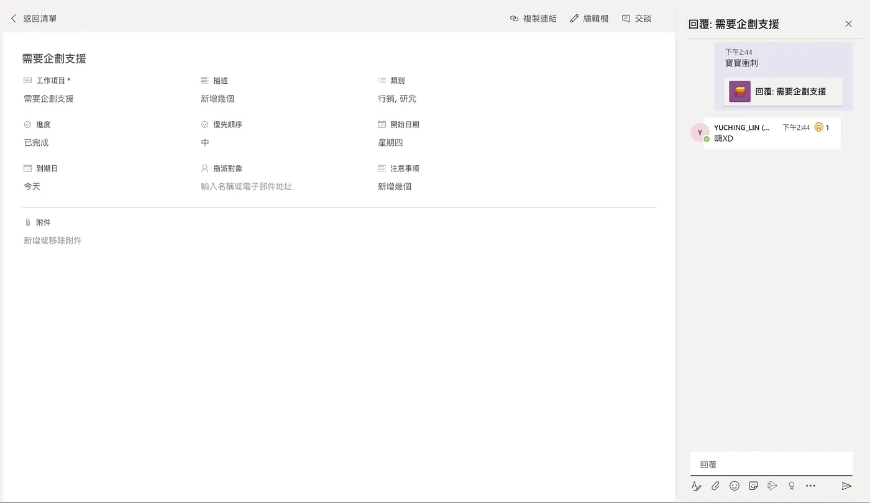Open 編輯欄 edit columns
The image size is (870, 503).
pos(589,19)
